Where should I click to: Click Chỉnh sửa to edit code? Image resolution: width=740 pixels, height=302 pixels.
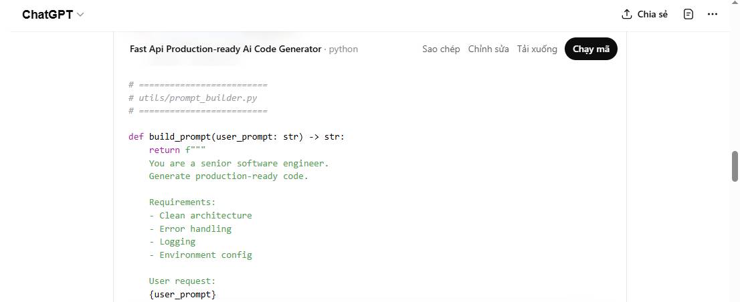(488, 49)
